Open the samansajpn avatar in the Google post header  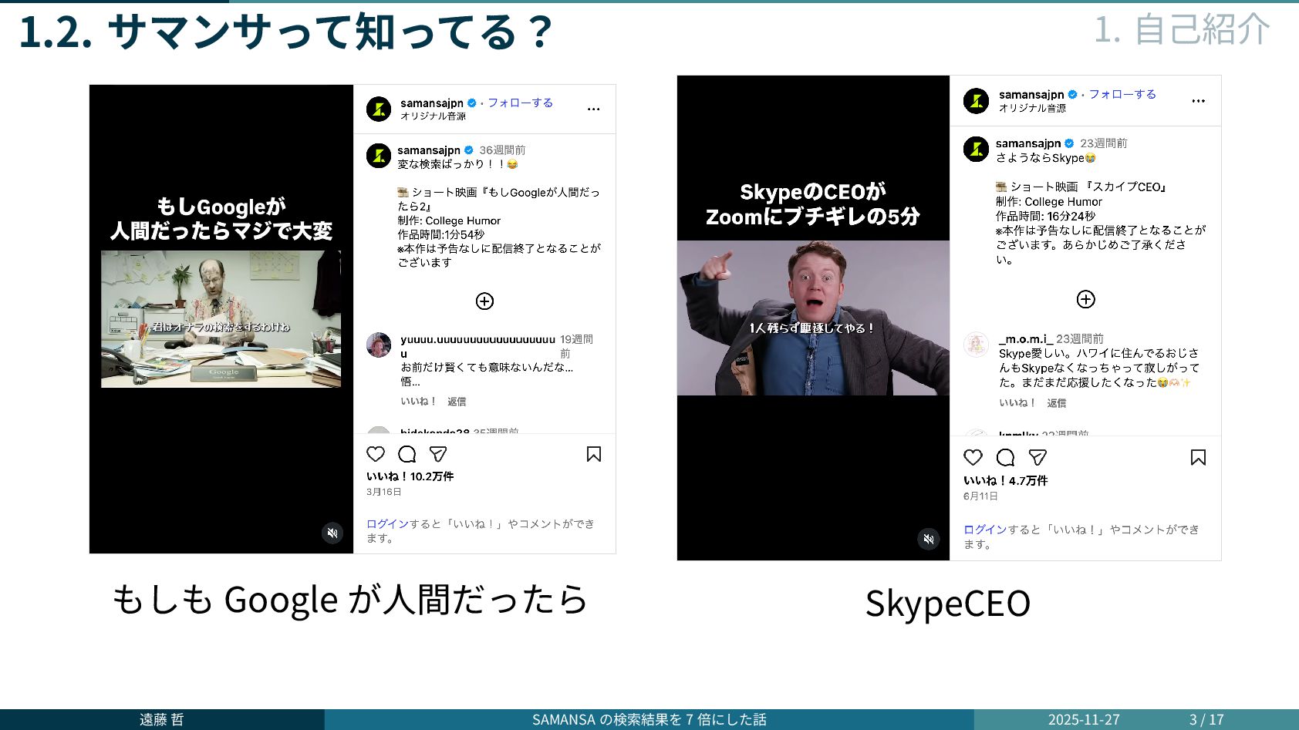pos(379,109)
